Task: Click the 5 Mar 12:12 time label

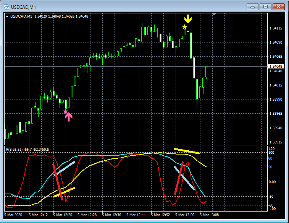Action: click(38, 215)
